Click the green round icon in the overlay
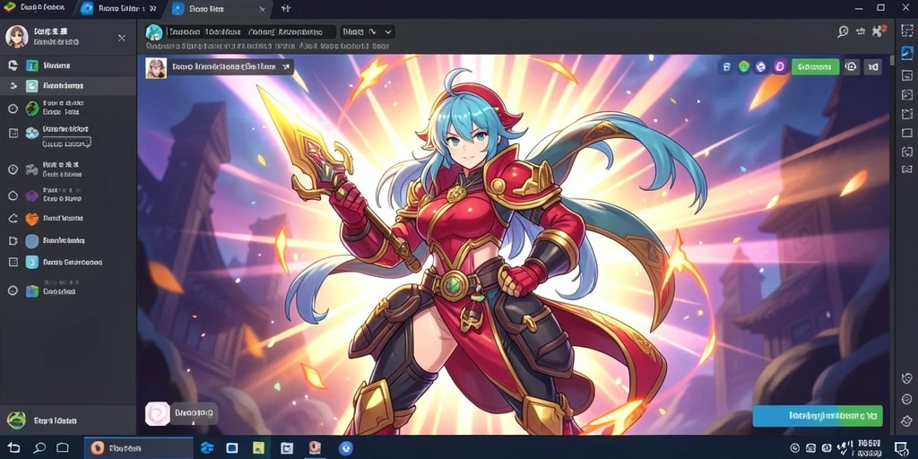This screenshot has width=918, height=459. point(743,66)
